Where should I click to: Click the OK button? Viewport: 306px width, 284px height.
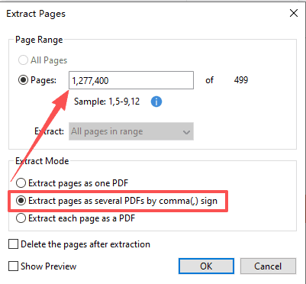tap(206, 266)
